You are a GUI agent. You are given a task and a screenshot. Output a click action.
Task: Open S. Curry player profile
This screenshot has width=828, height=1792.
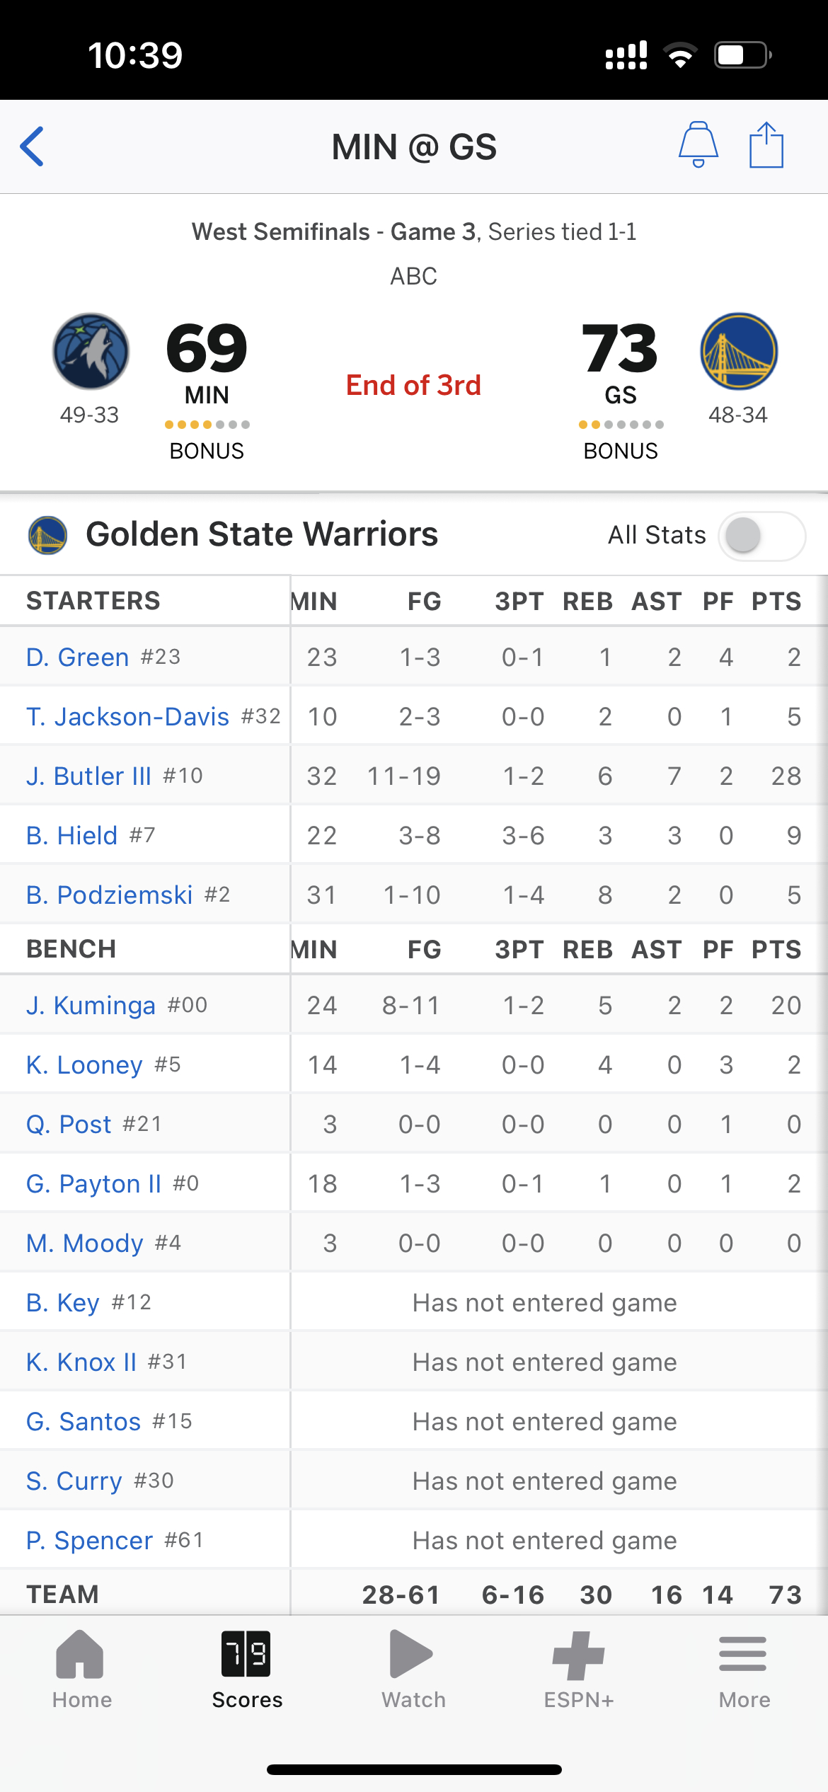(x=74, y=1481)
